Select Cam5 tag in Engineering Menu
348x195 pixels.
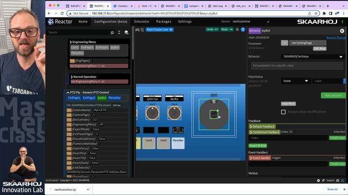[75, 47]
